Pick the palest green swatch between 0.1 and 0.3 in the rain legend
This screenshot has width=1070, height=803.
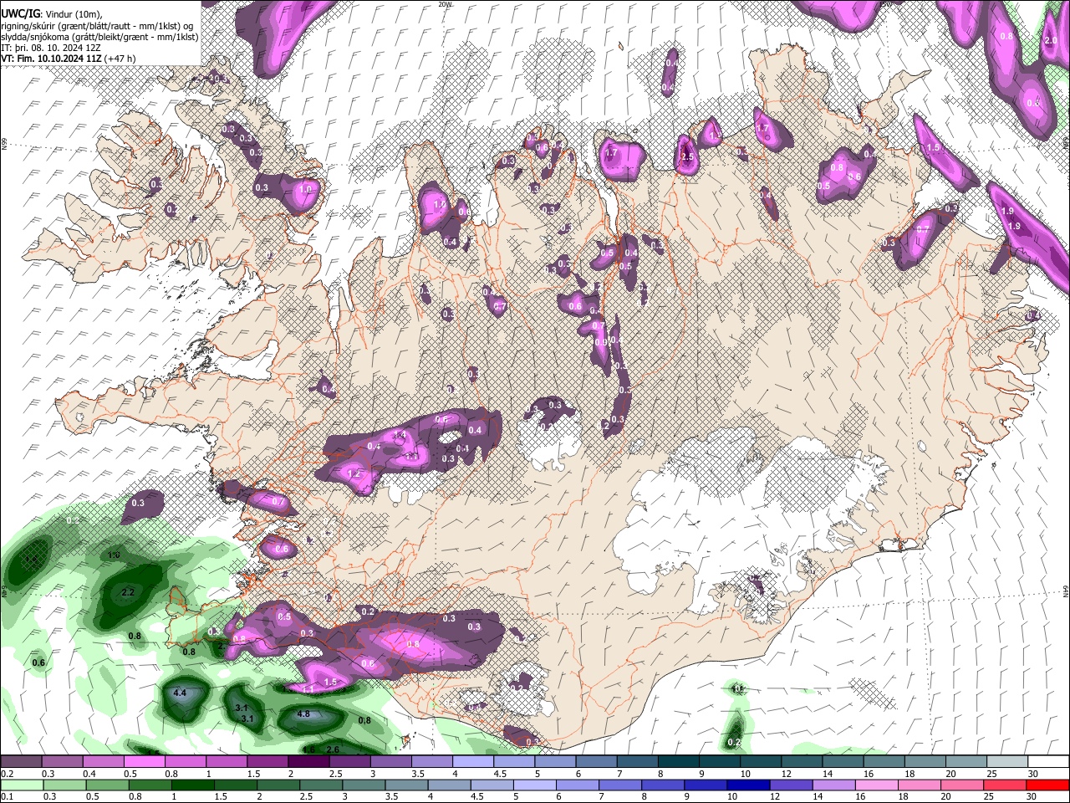tap(21, 785)
